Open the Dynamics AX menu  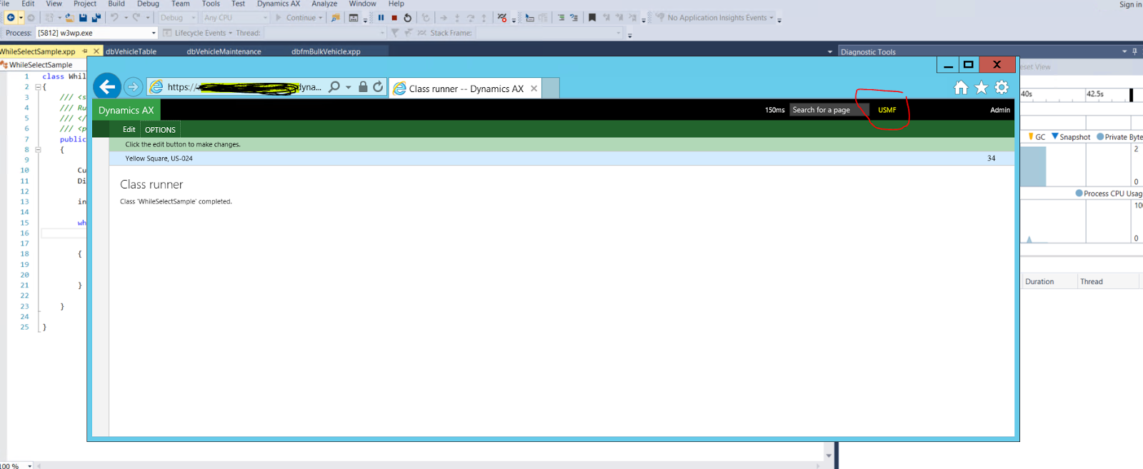pos(279,4)
